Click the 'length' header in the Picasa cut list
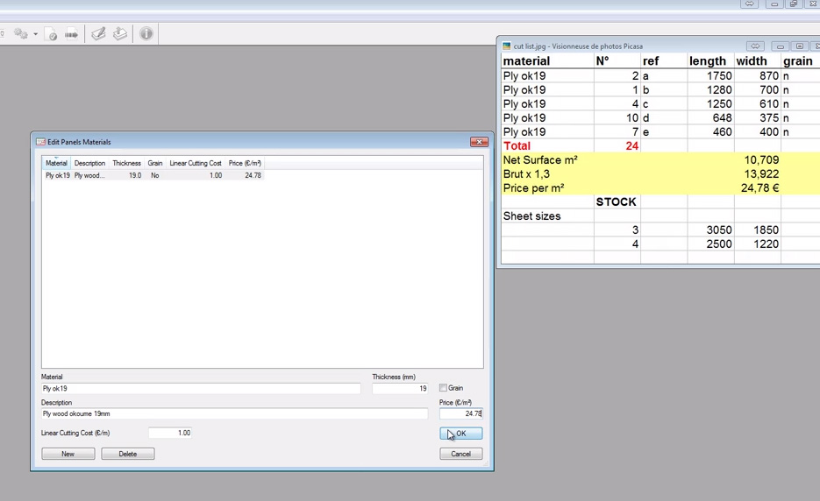Viewport: 820px width, 501px height. [708, 61]
